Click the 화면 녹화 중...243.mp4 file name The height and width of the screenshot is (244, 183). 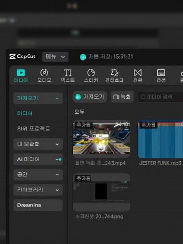tap(100, 163)
